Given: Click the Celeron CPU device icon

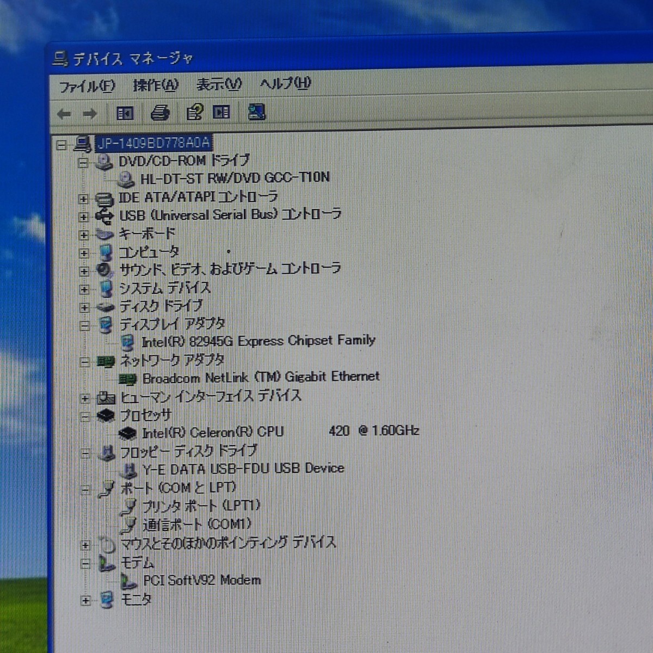Looking at the screenshot, I should [128, 434].
